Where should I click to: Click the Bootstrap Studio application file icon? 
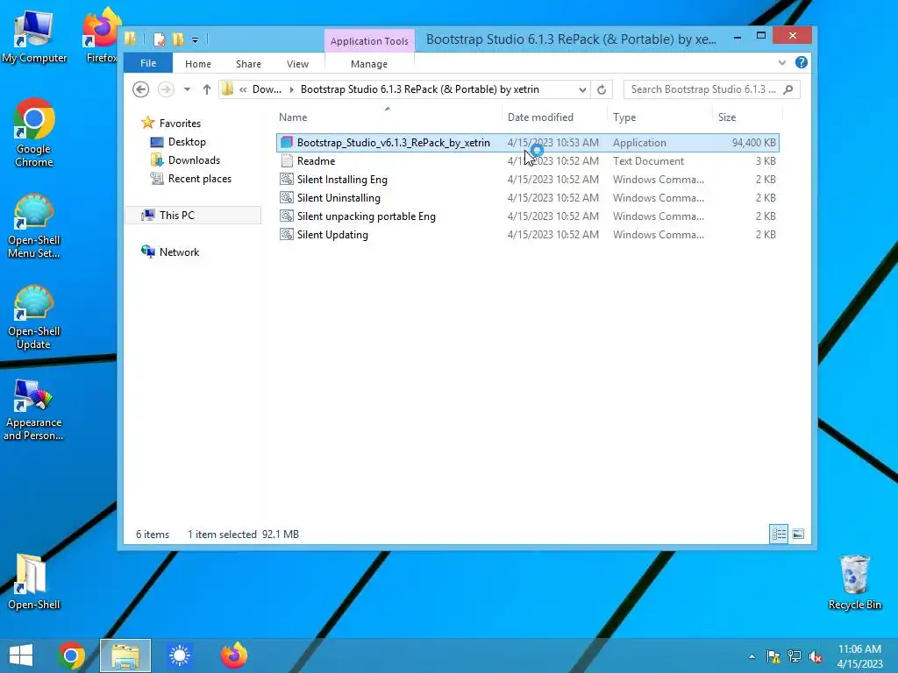(287, 143)
